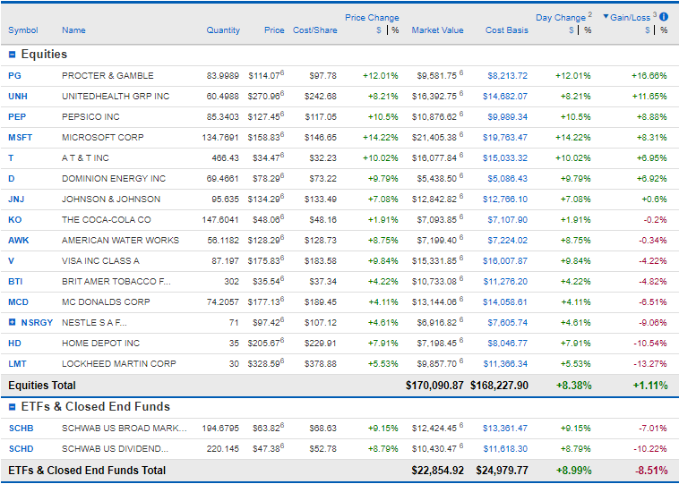This screenshot has width=679, height=484.
Task: Sort by Market Value column header
Action: pos(437,30)
